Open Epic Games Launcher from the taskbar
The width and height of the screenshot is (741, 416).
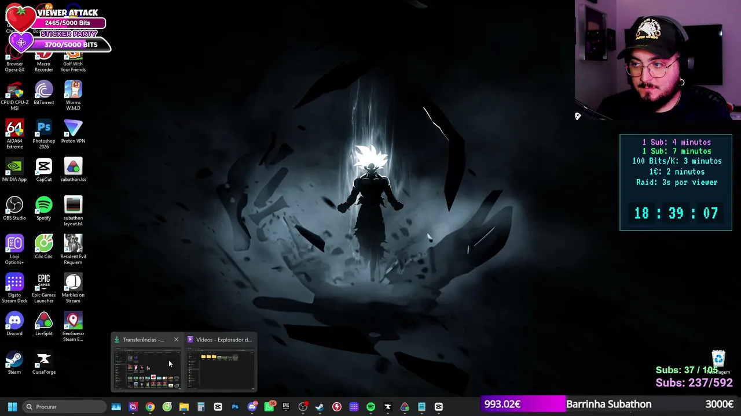click(x=286, y=407)
